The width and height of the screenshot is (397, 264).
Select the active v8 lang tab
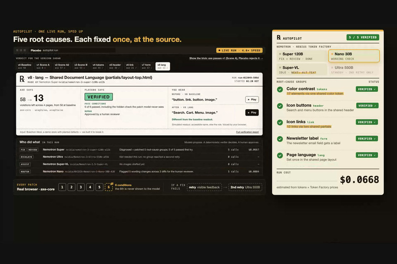[x=163, y=66]
